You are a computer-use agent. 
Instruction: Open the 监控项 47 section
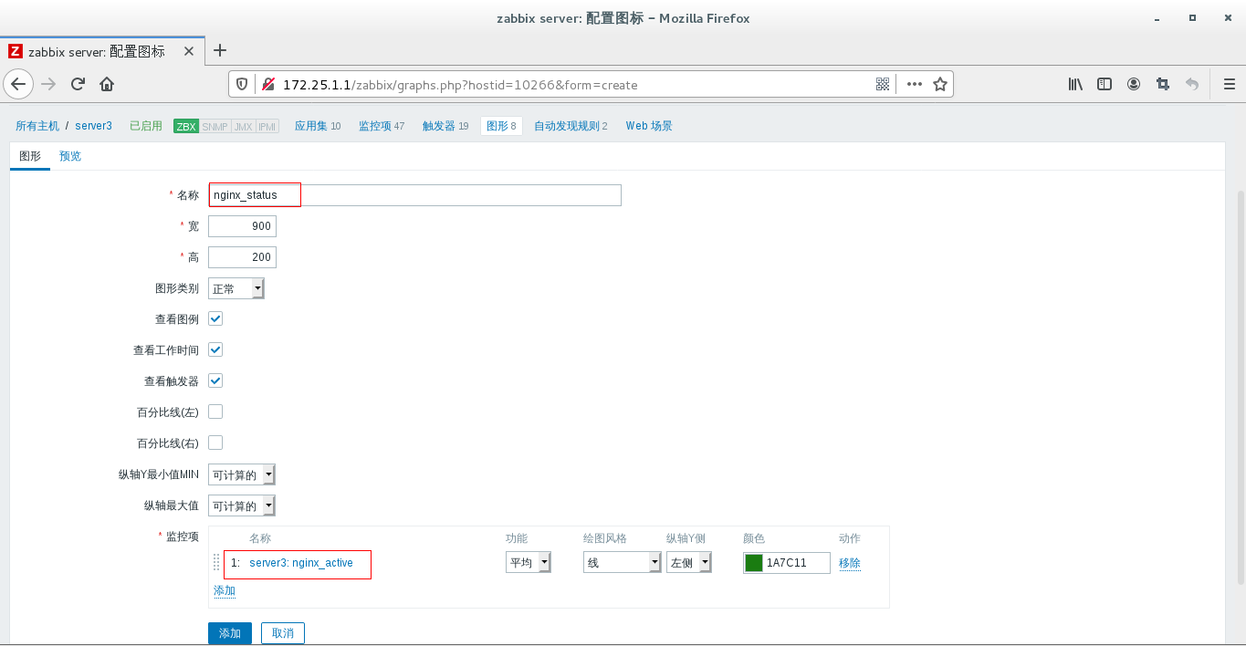pyautogui.click(x=382, y=126)
